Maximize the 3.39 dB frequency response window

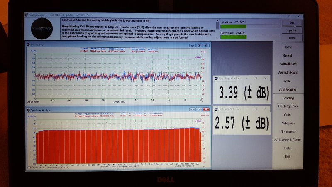coord(256,79)
